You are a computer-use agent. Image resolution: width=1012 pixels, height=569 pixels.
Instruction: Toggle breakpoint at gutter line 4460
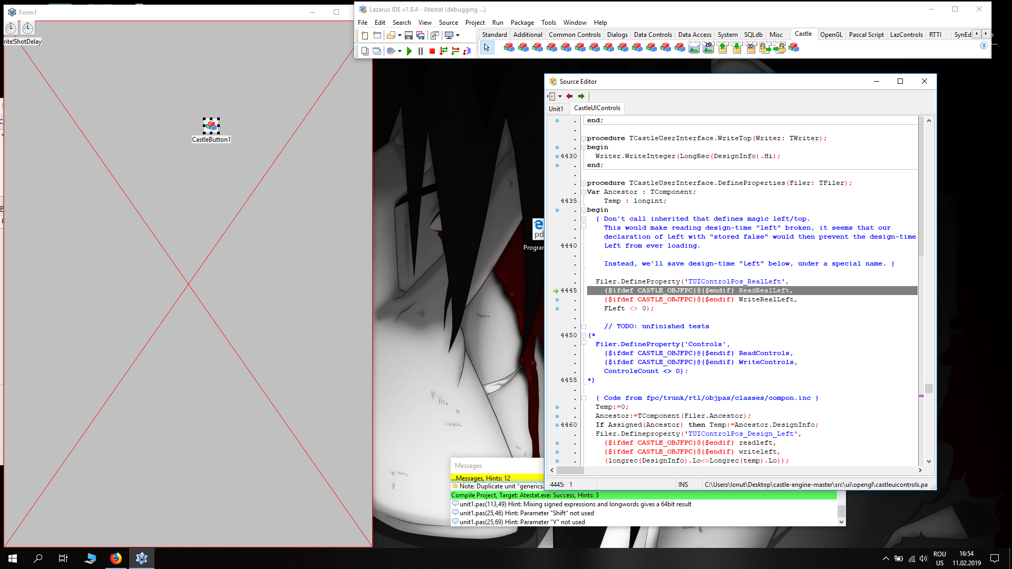coord(557,425)
